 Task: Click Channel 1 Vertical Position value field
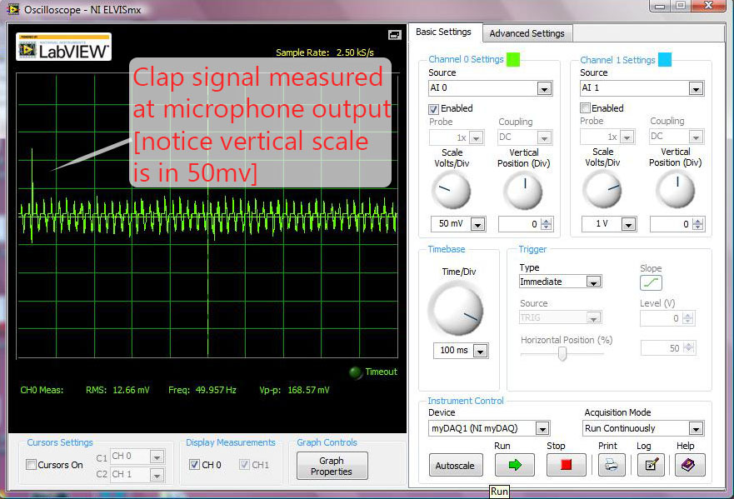tap(671, 224)
